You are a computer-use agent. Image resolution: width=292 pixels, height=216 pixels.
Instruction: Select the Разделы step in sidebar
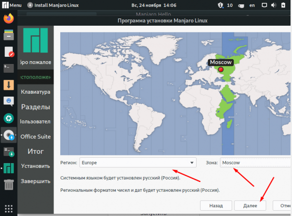pyautogui.click(x=36, y=107)
